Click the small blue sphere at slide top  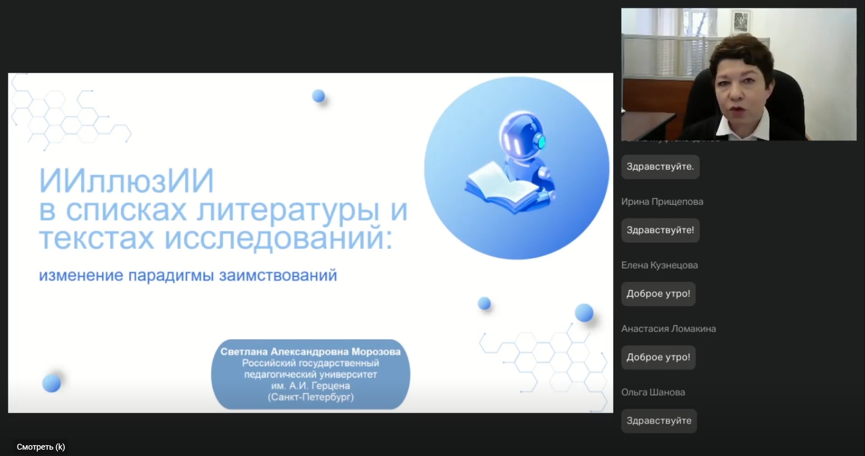(x=319, y=96)
